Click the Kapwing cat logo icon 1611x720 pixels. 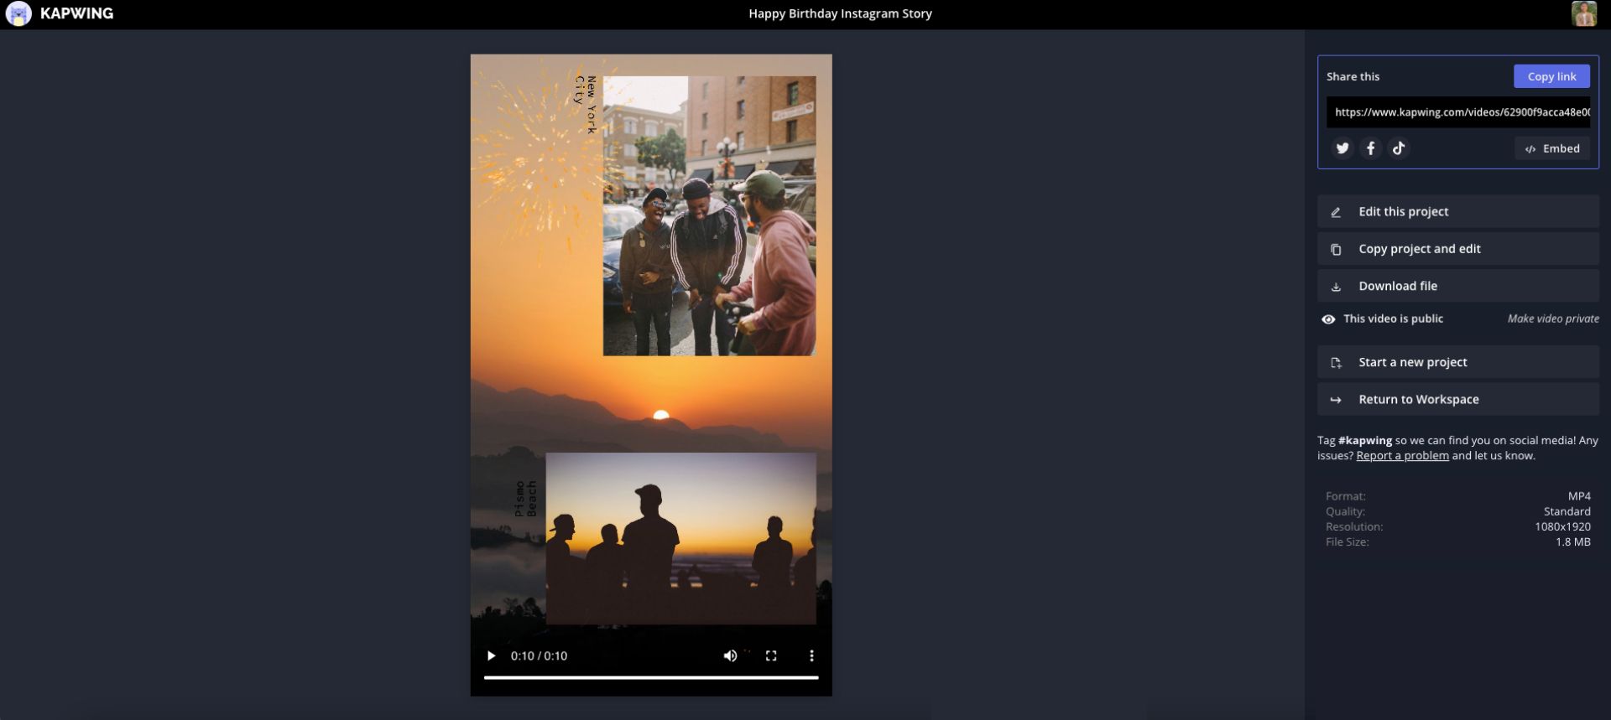click(18, 13)
